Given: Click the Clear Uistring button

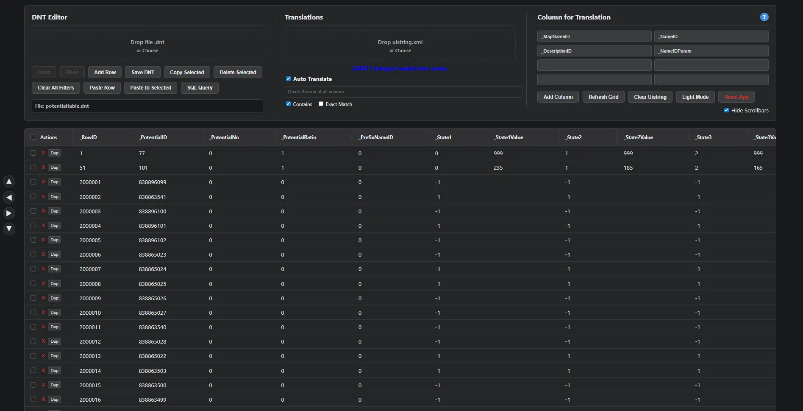Looking at the screenshot, I should pyautogui.click(x=650, y=97).
